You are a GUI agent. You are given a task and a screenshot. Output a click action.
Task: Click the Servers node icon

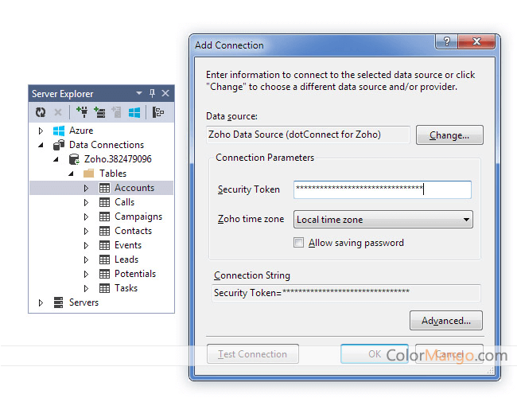58,302
